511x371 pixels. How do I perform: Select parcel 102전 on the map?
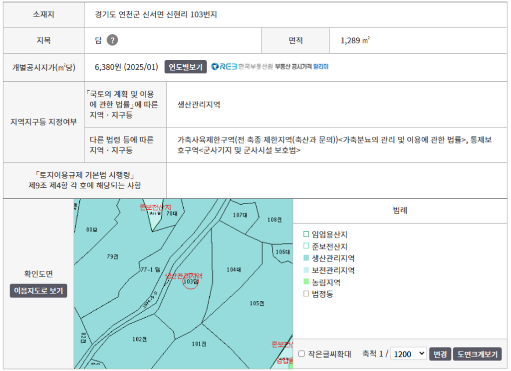coord(140,339)
